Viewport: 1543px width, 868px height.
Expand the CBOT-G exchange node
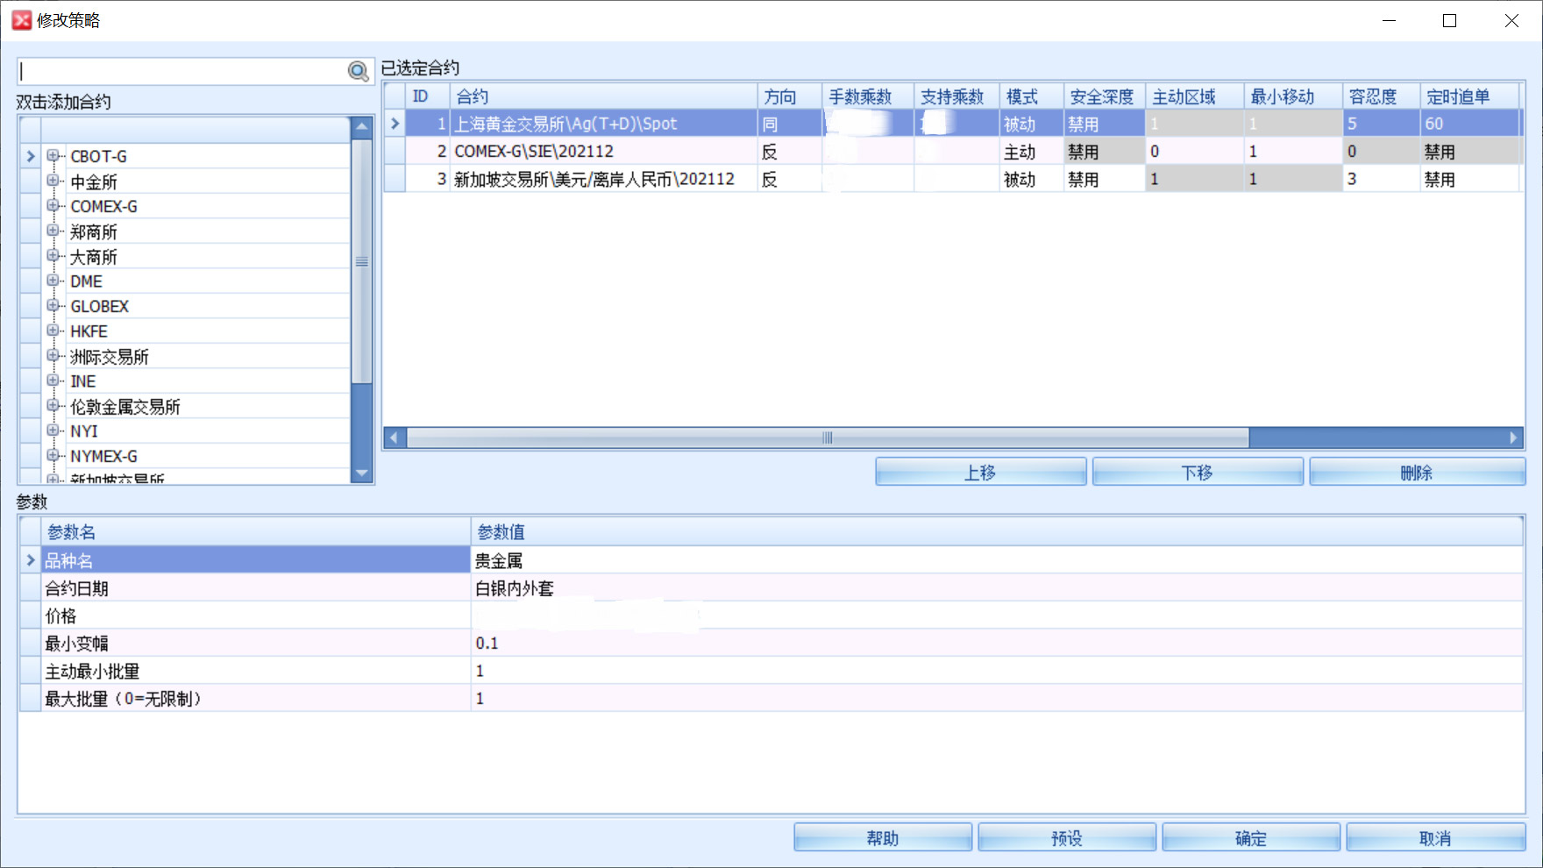(x=54, y=155)
